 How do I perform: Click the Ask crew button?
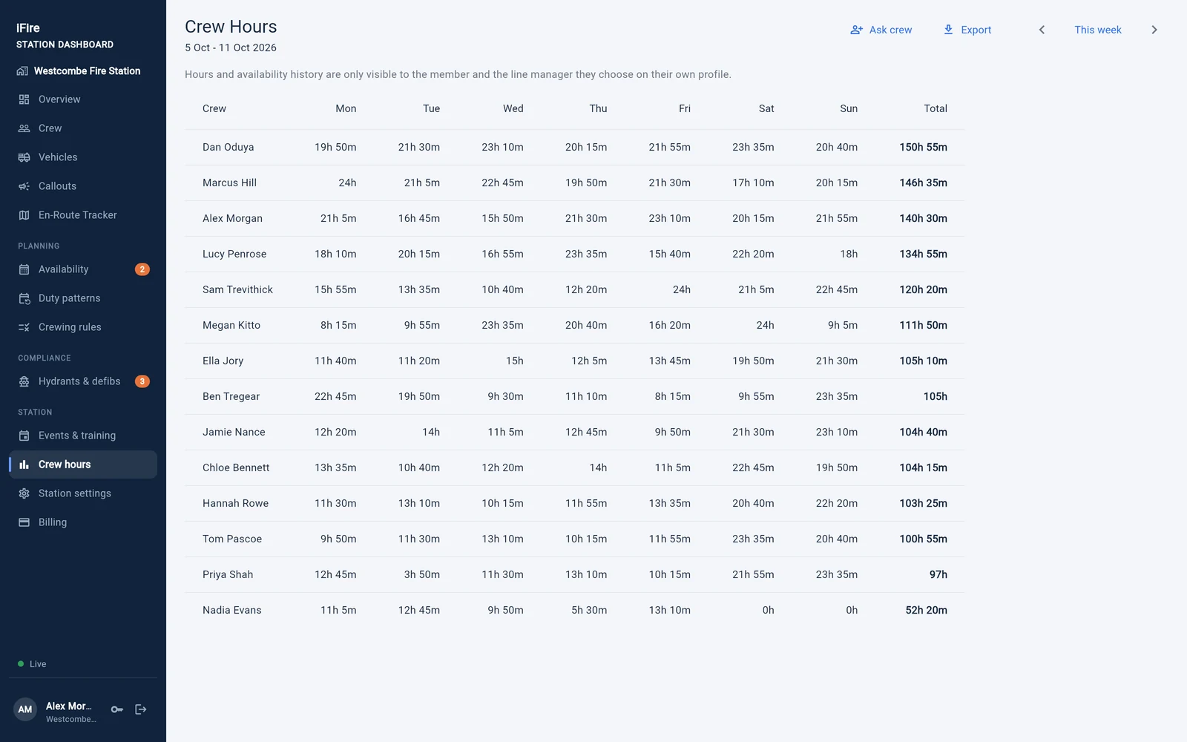881,30
